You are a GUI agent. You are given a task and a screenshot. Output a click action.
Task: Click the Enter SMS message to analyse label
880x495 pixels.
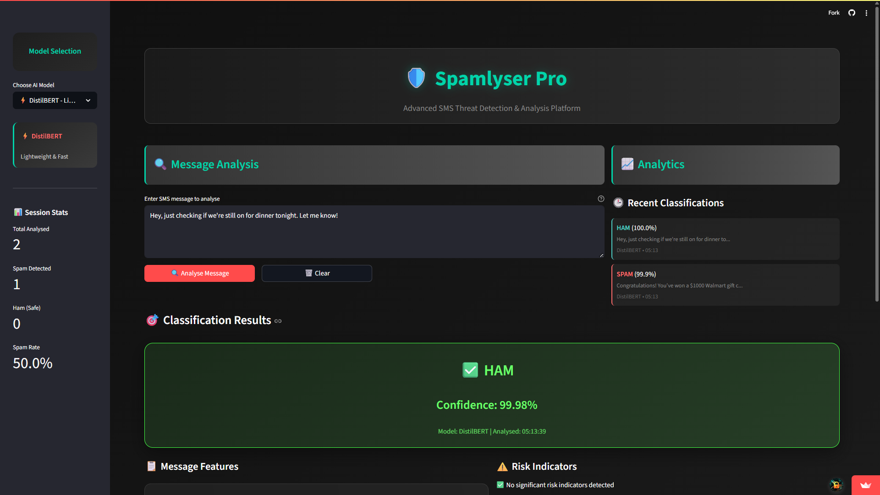(x=182, y=199)
